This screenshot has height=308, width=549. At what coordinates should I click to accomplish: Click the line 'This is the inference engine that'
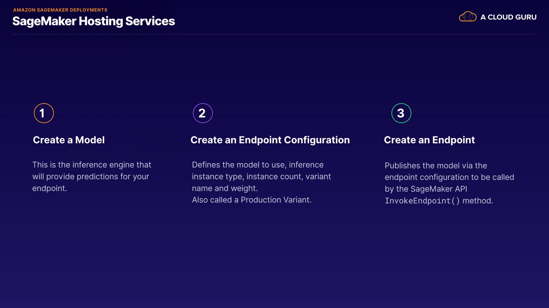pos(91,165)
